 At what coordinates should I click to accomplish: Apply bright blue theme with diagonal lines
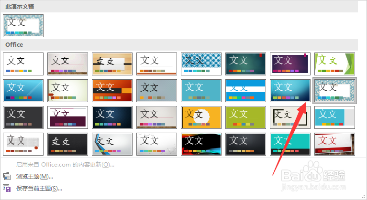[x=23, y=91]
